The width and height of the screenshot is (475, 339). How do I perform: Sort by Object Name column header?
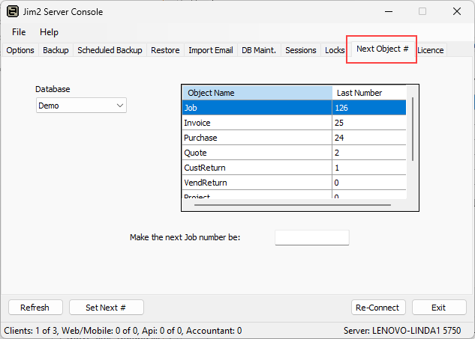pyautogui.click(x=257, y=93)
